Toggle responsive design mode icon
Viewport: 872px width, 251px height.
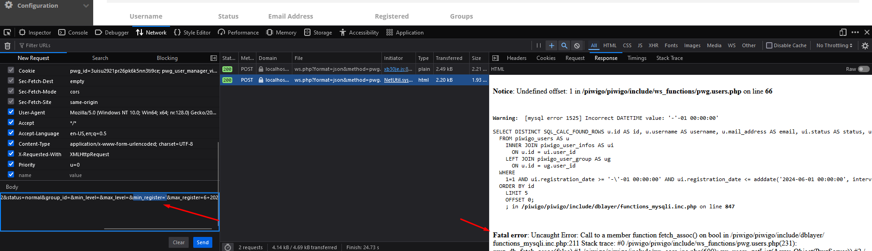click(842, 32)
